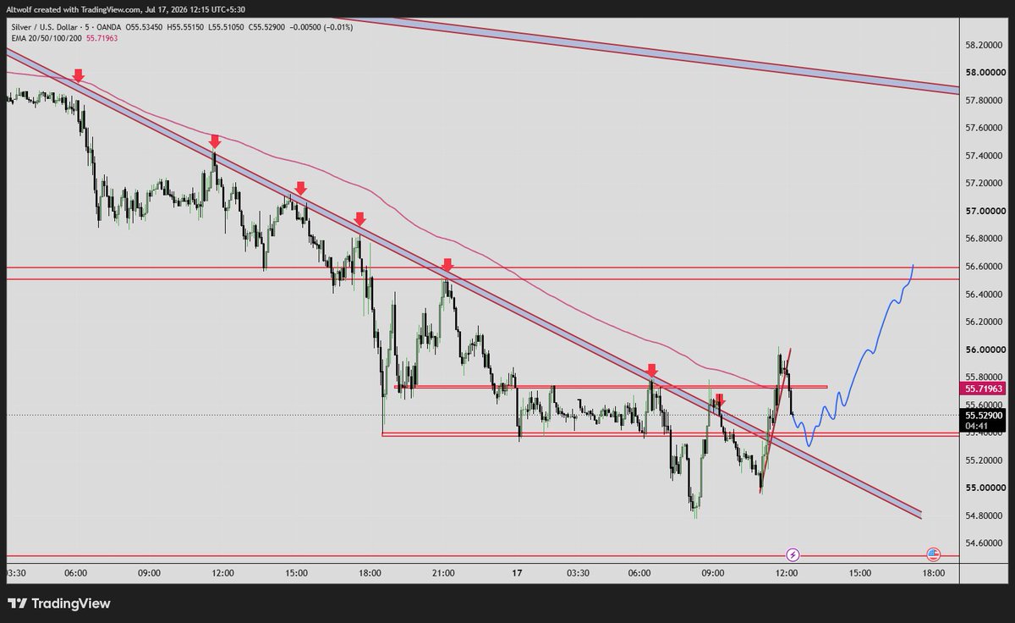Click the 56.00000 price axis label
The width and height of the screenshot is (1015, 623).
(984, 350)
